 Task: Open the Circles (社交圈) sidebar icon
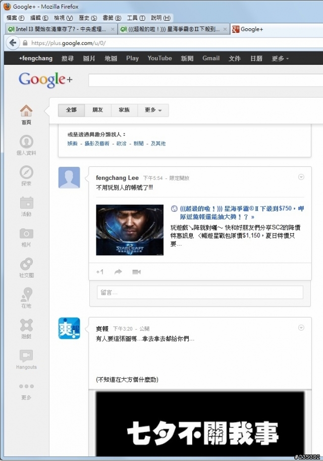[26, 267]
